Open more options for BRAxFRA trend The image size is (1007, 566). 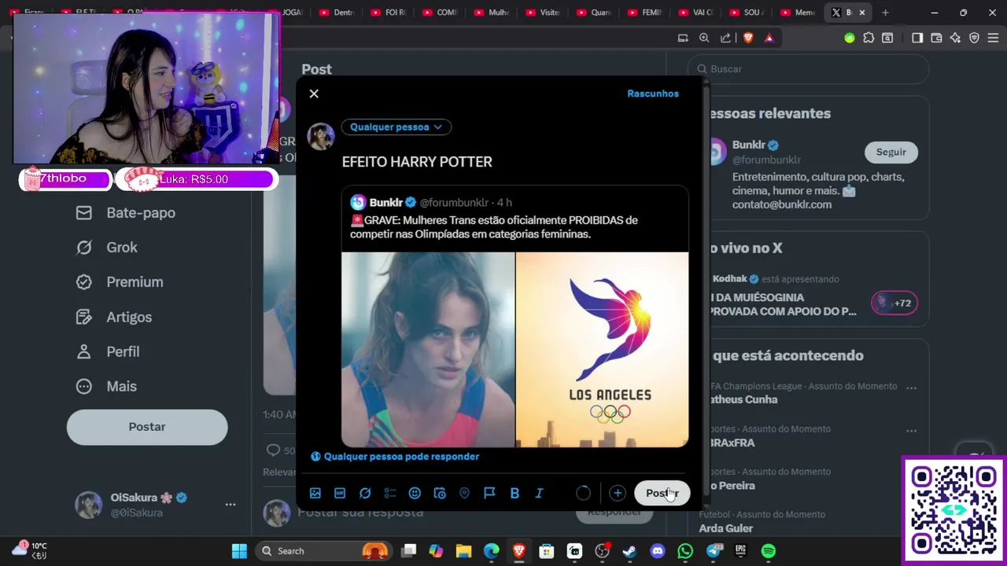pyautogui.click(x=911, y=430)
